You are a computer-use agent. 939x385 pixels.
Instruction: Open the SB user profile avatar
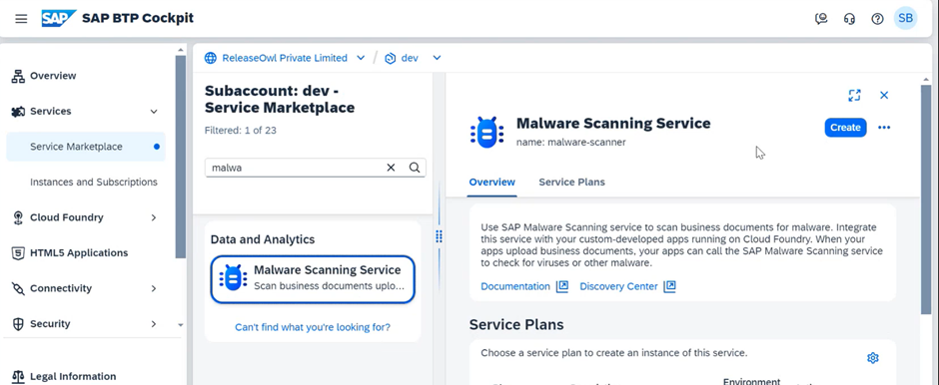pyautogui.click(x=905, y=19)
